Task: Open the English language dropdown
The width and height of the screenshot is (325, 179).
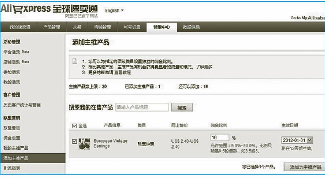Action: (114, 10)
